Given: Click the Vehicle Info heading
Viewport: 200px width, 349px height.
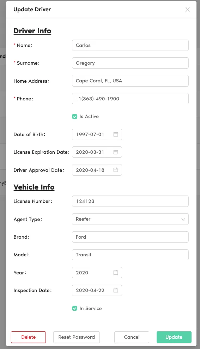Looking at the screenshot, I should click(34, 187).
